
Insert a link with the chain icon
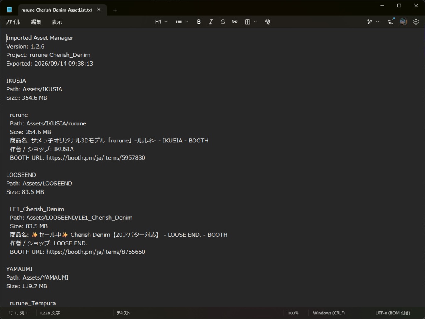click(235, 22)
